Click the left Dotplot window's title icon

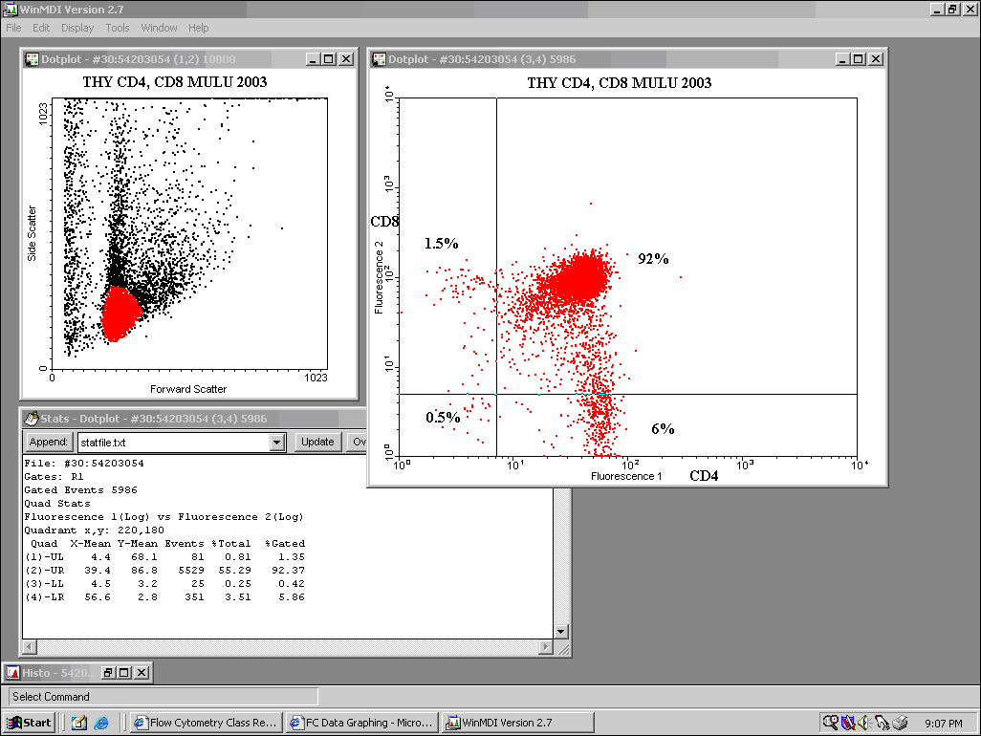tap(32, 59)
